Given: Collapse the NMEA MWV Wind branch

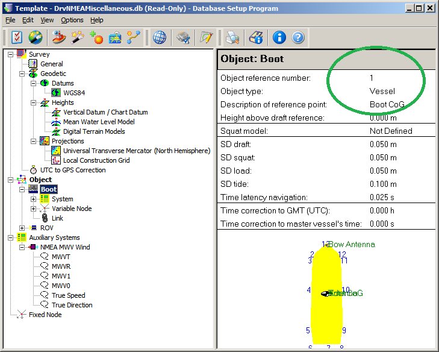Looking at the screenshot, I should 22,247.
